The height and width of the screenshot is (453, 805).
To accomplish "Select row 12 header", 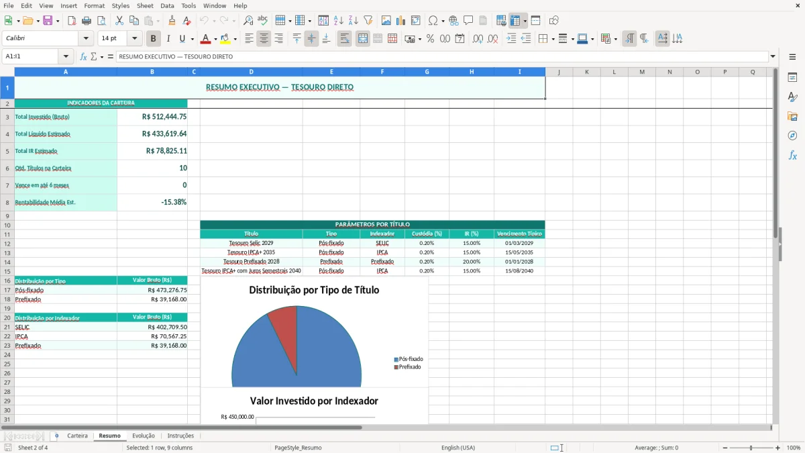I will click(x=7, y=243).
